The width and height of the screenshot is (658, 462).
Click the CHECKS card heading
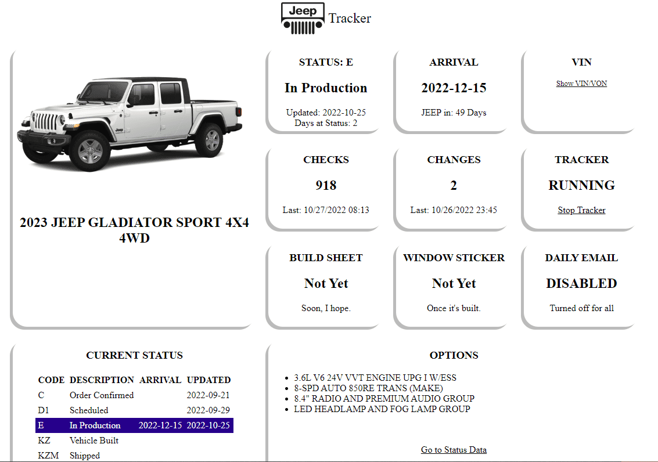click(x=326, y=160)
